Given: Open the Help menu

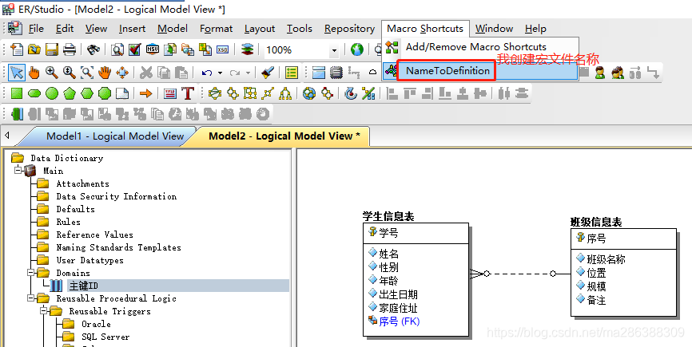Looking at the screenshot, I should (535, 29).
